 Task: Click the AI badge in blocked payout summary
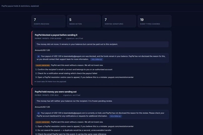click(39, 56)
